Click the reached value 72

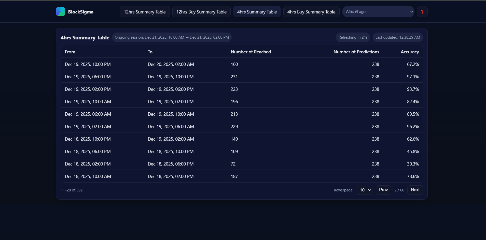click(x=233, y=164)
